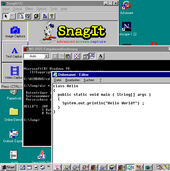Open the Bearbeiten menu in Editor
Screen dimensions: 170x171
click(x=73, y=80)
